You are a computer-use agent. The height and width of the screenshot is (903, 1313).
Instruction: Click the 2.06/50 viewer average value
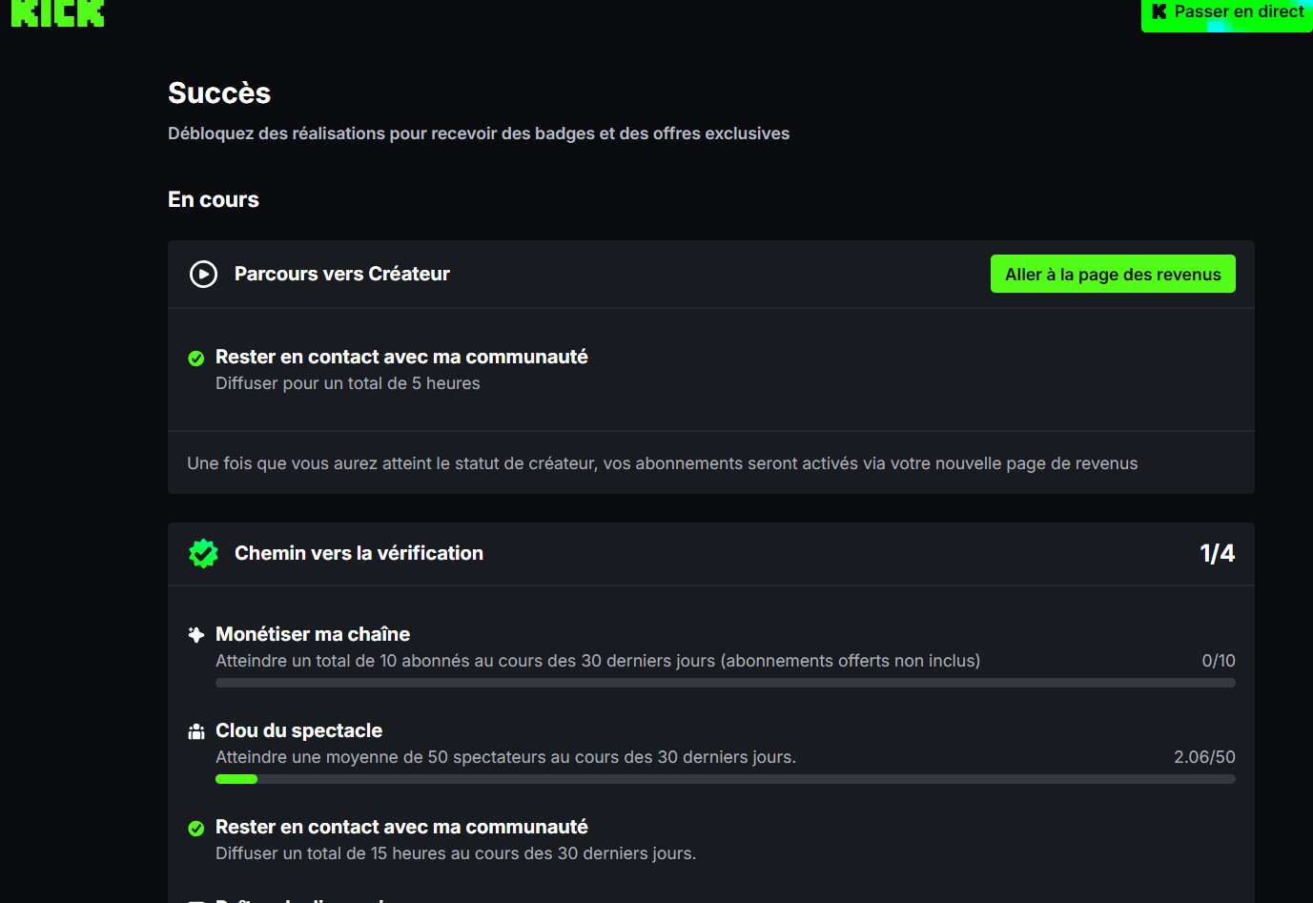pyautogui.click(x=1204, y=757)
